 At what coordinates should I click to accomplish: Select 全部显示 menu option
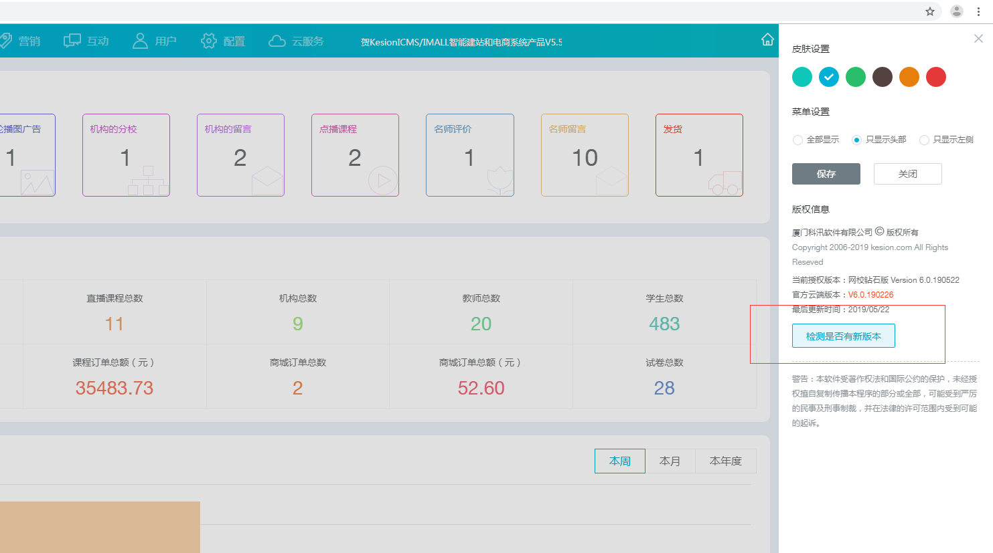coord(798,140)
